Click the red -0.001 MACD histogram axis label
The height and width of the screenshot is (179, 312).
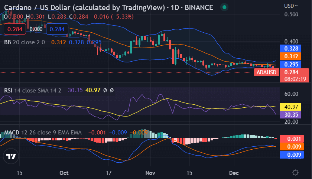coord(292,139)
